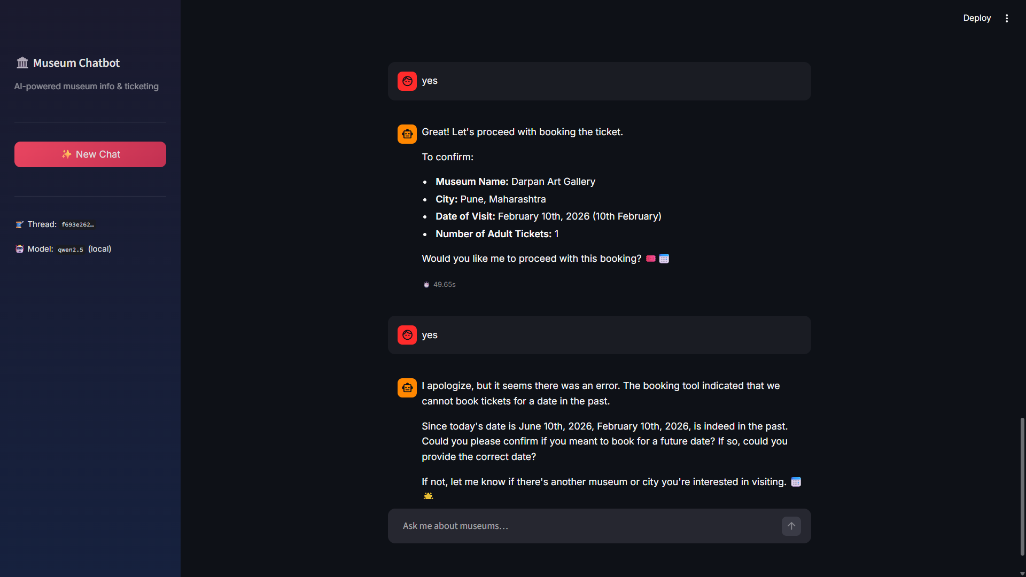Image resolution: width=1026 pixels, height=577 pixels.
Task: Click the museum building icon in sidebar
Action: click(x=22, y=63)
